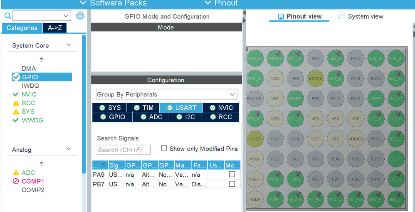Click the categories panel vertical scrollbar
The width and height of the screenshot is (415, 212).
tap(84, 104)
